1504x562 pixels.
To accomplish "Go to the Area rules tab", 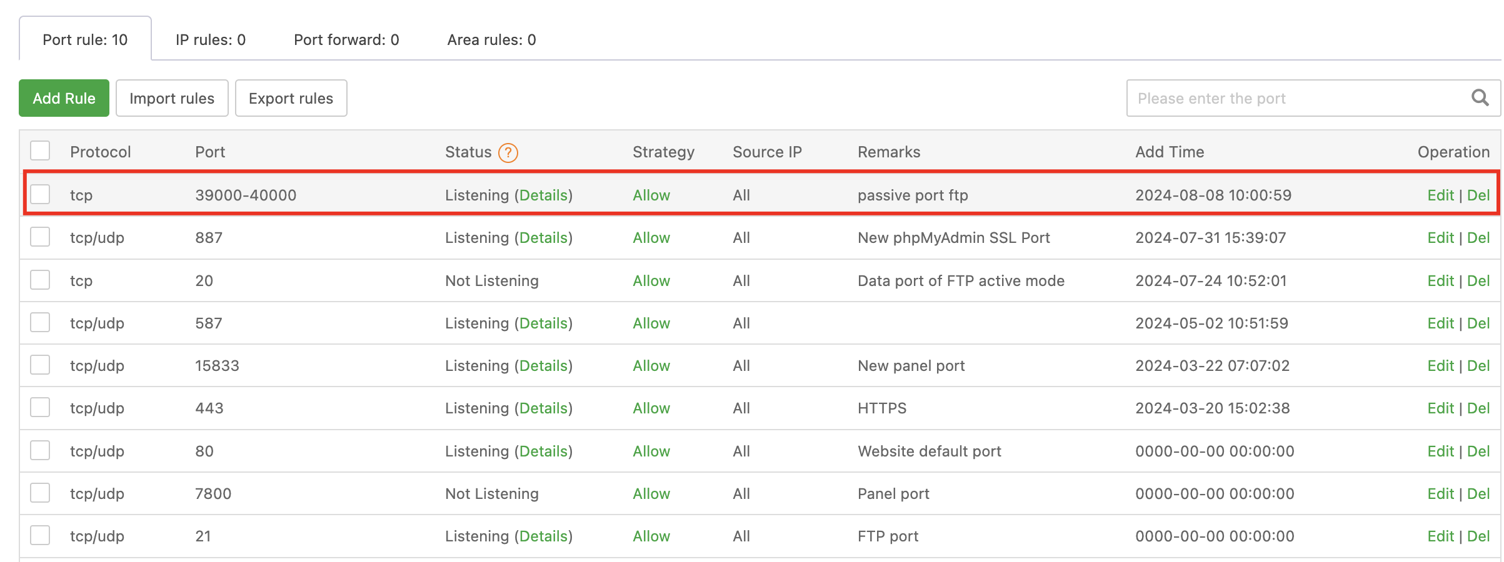I will click(491, 40).
